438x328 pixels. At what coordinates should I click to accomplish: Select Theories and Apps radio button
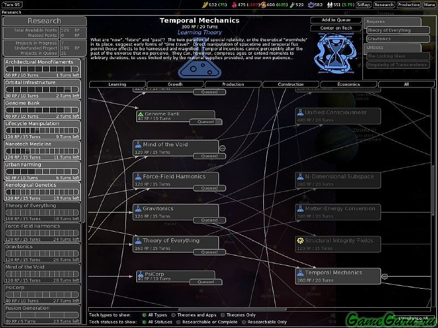tap(173, 315)
